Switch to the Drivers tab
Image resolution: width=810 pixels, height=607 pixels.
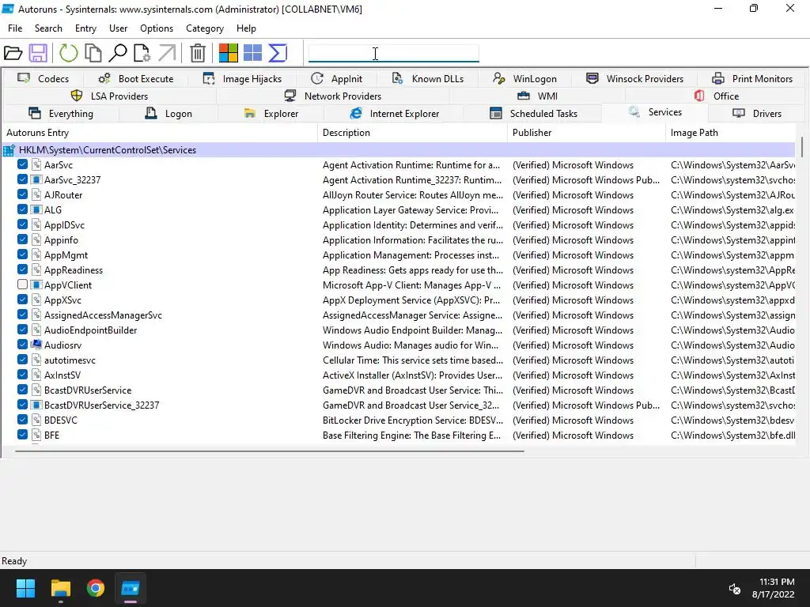coord(757,114)
